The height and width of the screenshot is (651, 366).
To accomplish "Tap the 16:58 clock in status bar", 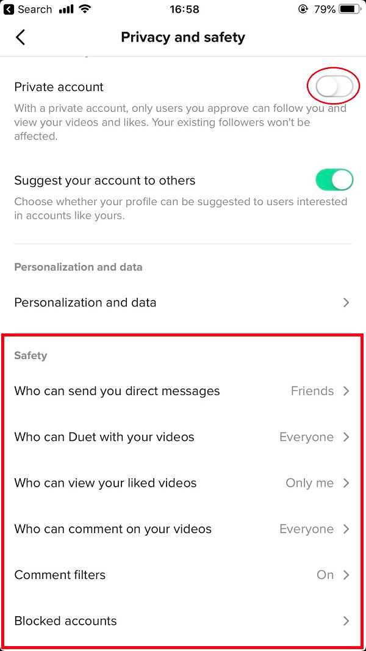I will click(x=184, y=9).
